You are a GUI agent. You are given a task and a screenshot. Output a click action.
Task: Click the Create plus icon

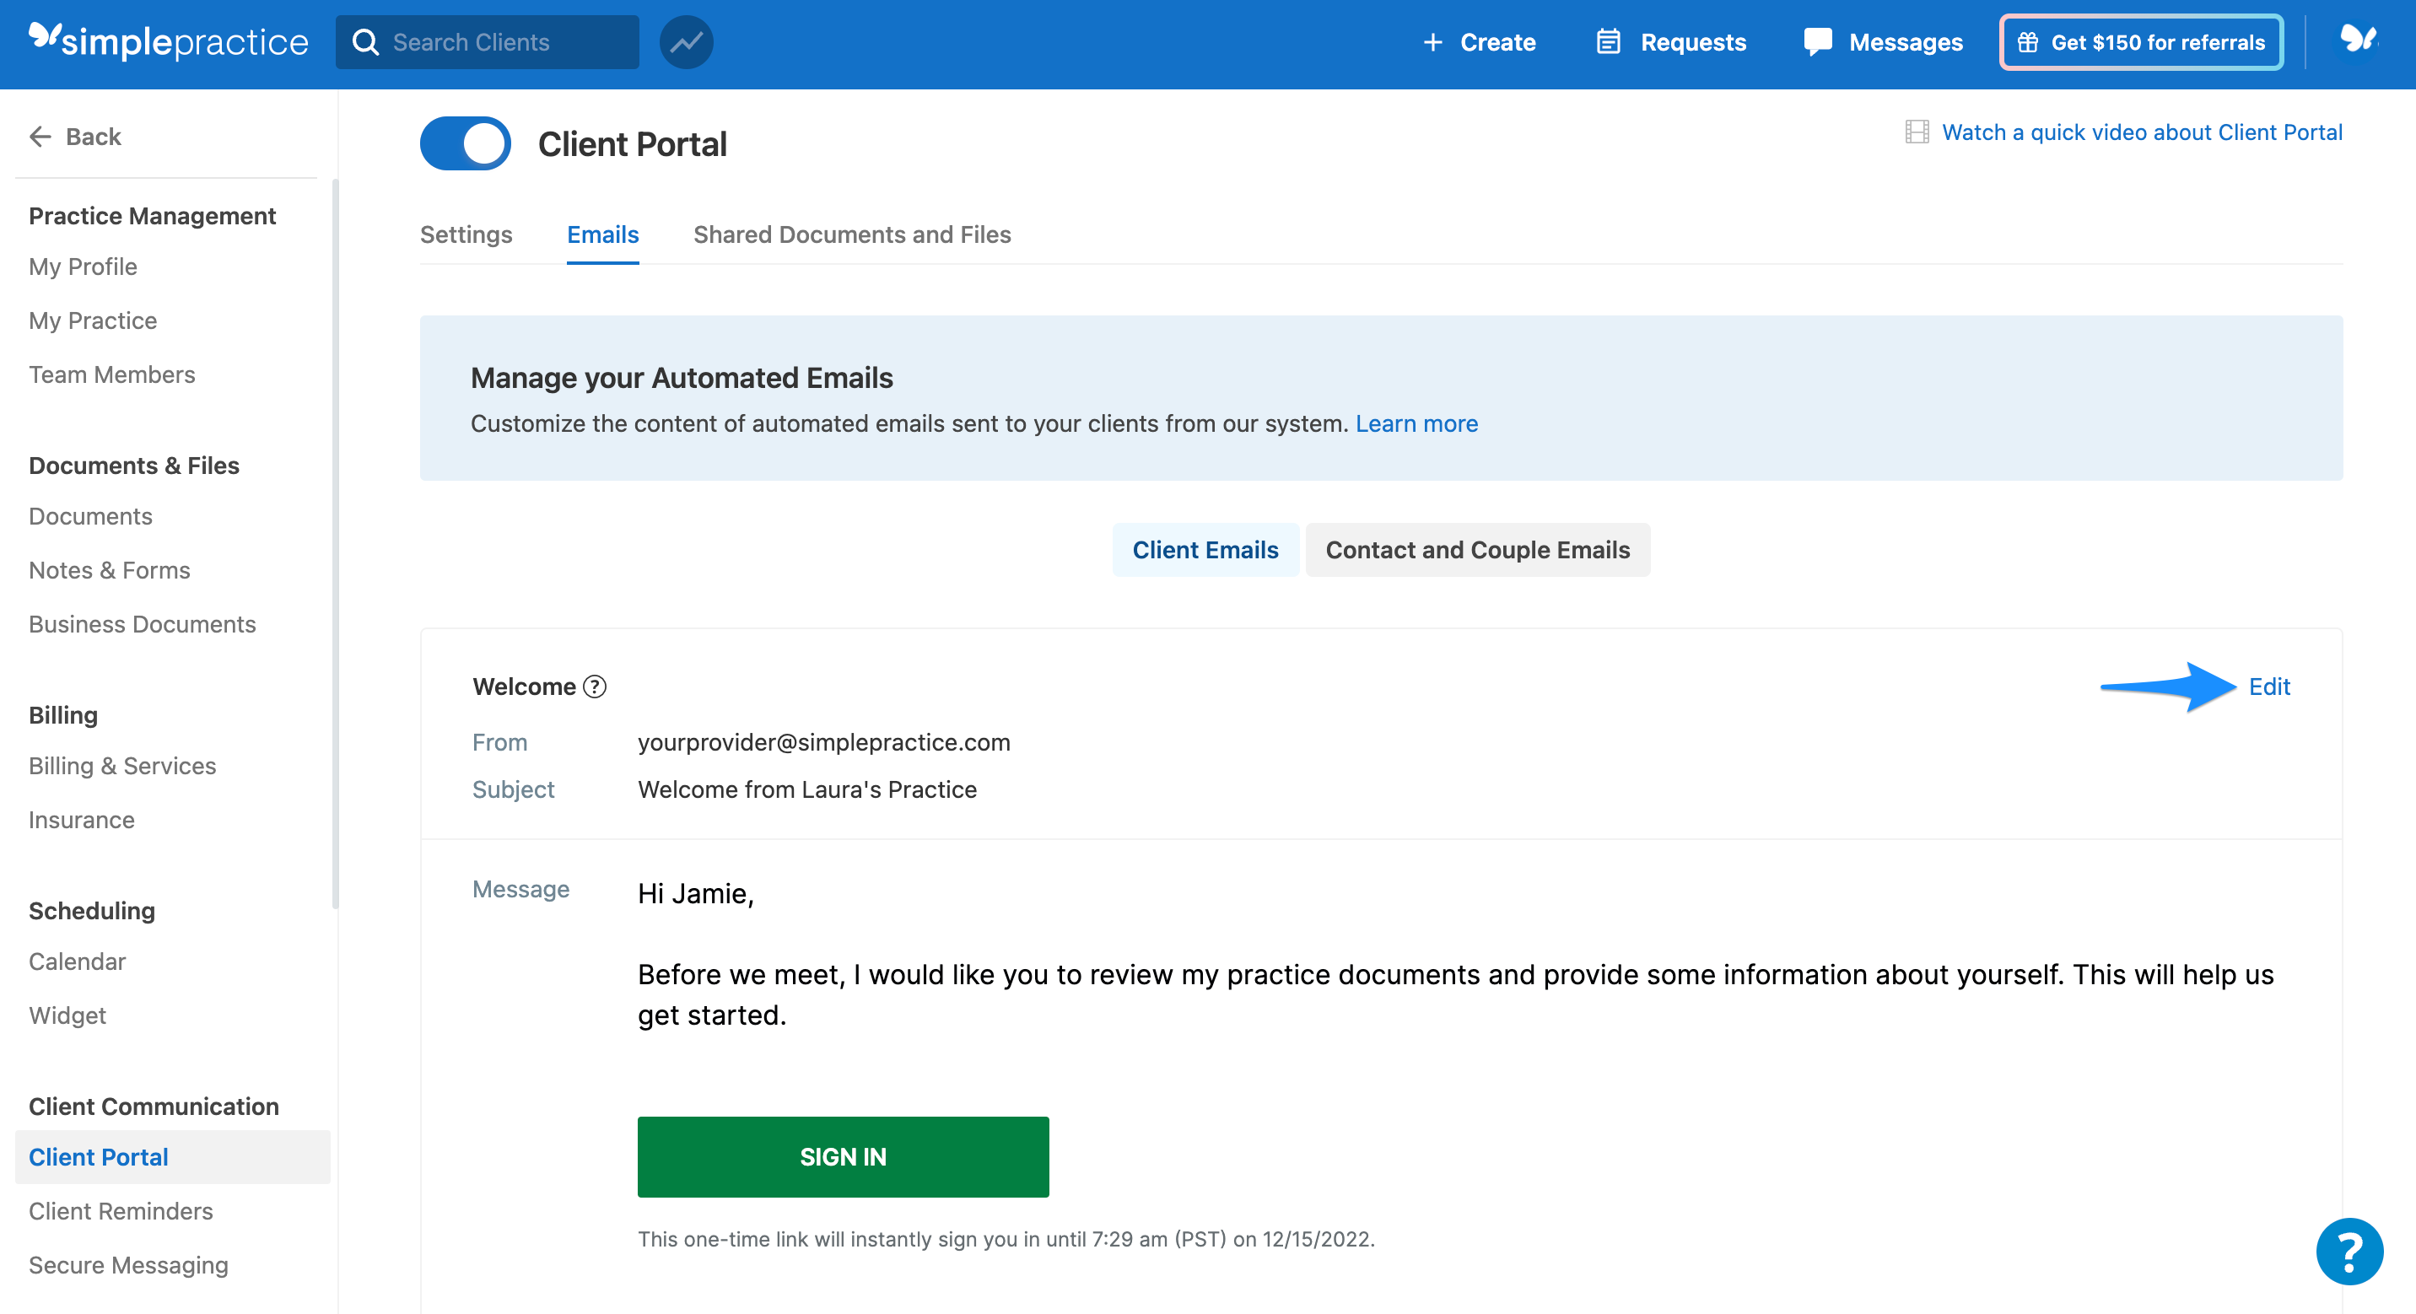pos(1433,42)
